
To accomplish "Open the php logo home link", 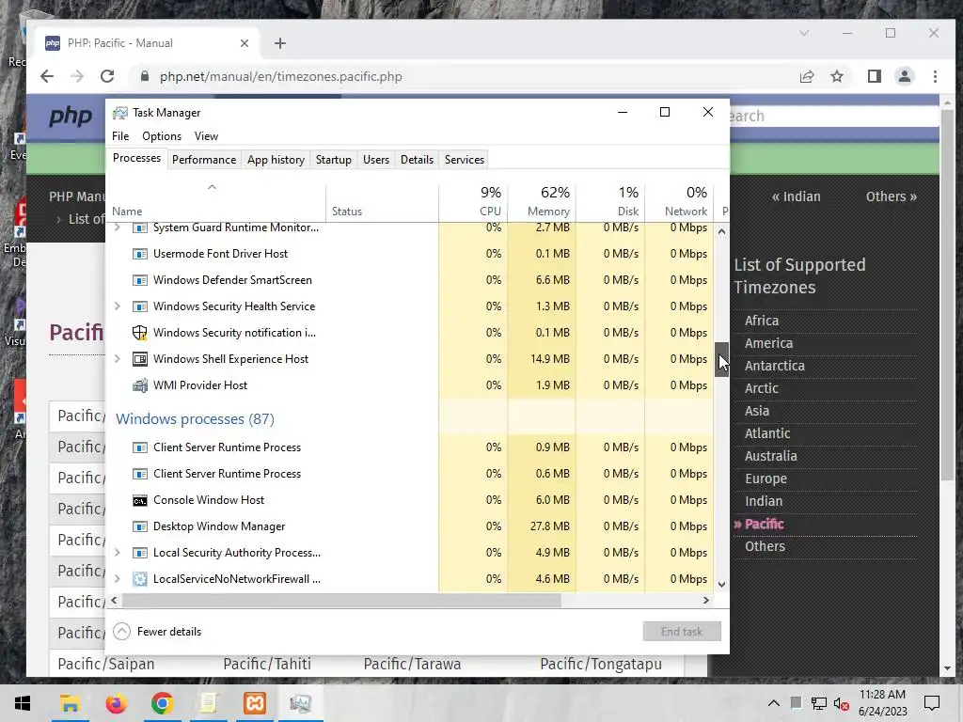I will (70, 116).
